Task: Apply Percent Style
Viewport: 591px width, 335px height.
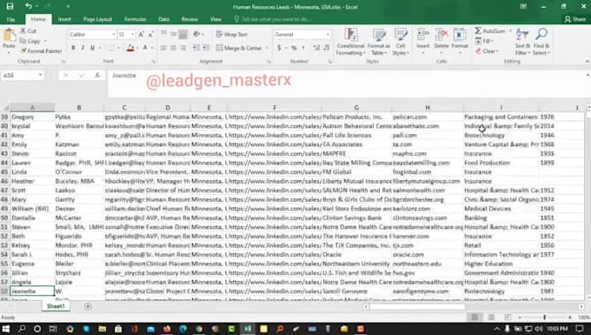Action: pos(294,48)
